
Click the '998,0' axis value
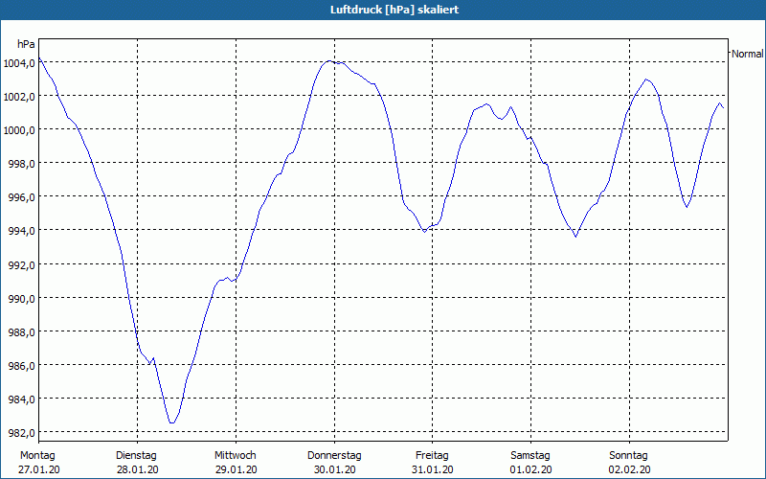pyautogui.click(x=21, y=164)
